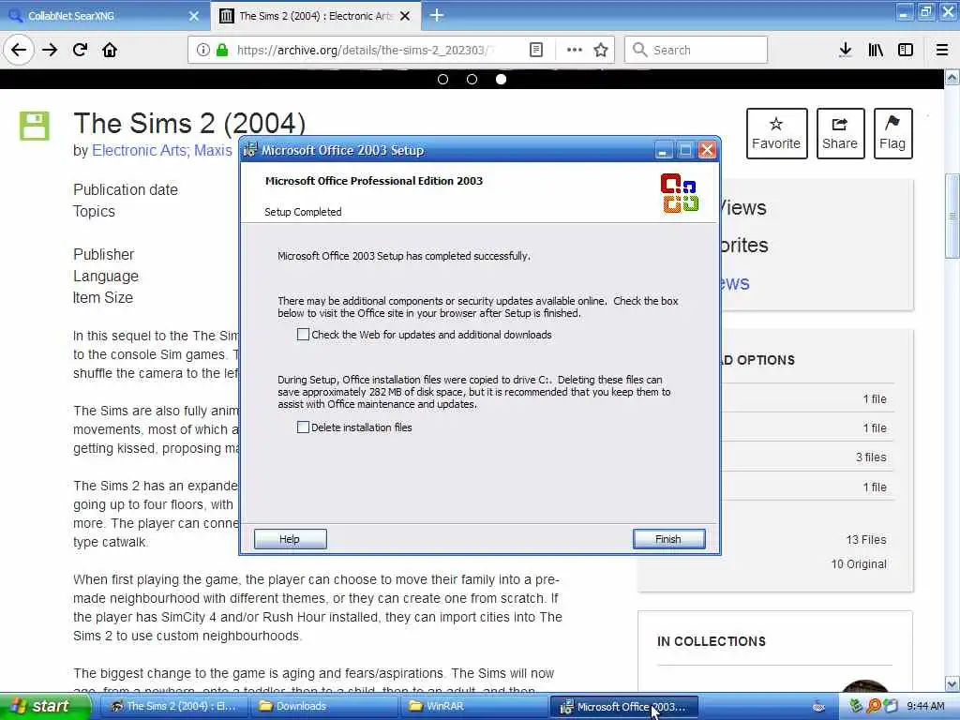Open the Firefox hamburger menu
Viewport: 960px width, 720px height.
[942, 50]
